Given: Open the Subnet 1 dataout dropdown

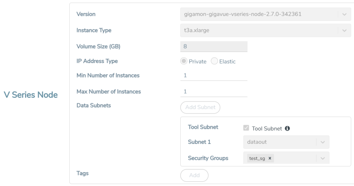Looking at the screenshot, I should 323,142.
